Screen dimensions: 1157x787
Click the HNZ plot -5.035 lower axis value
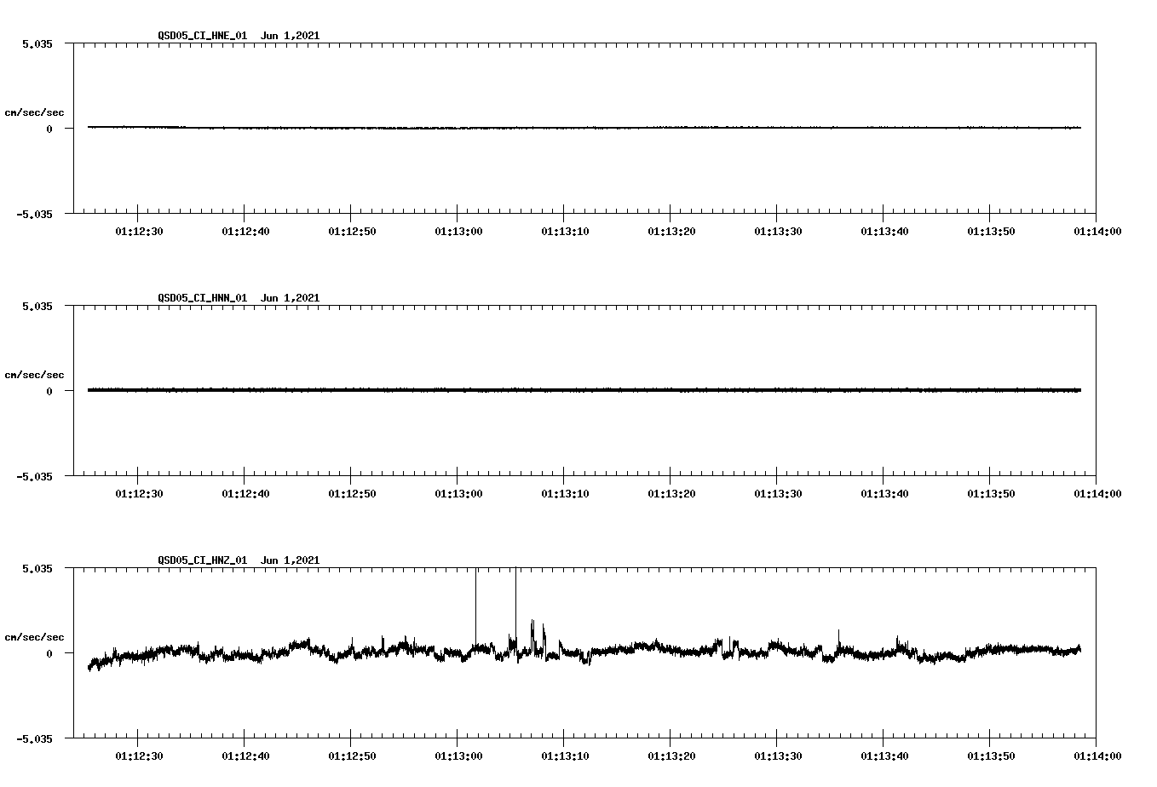[35, 738]
